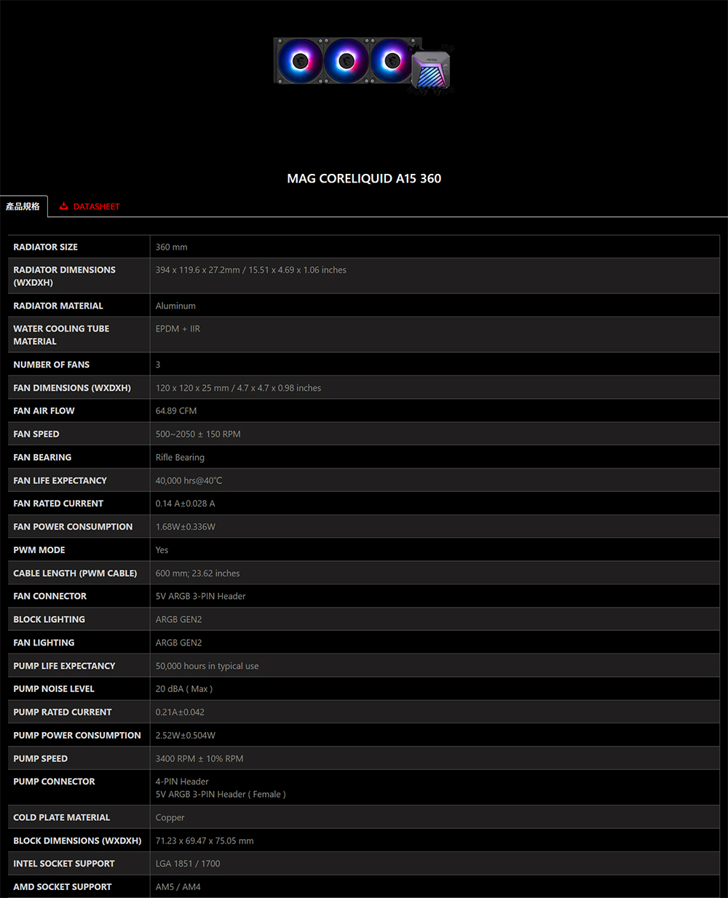Click the 71.23 x 69.47 x 75.05 mm value
Viewport: 728px width, 898px height.
click(x=205, y=841)
